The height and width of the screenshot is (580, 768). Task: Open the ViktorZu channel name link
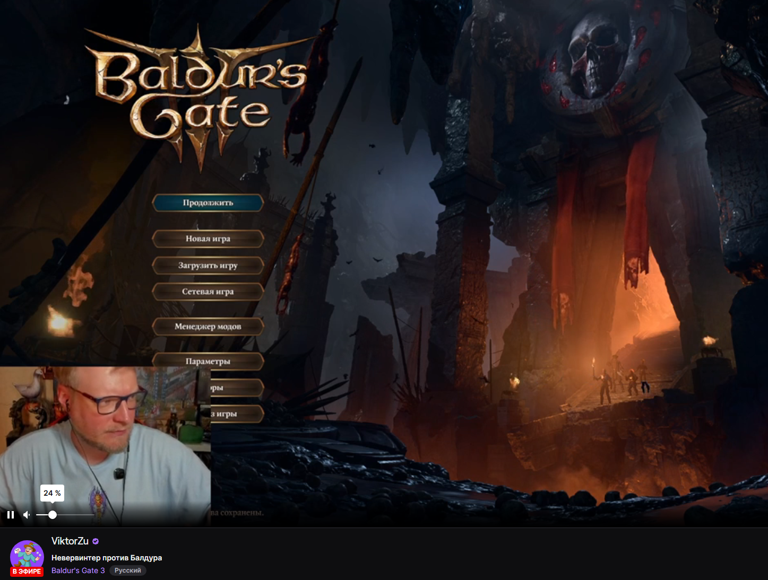(70, 541)
